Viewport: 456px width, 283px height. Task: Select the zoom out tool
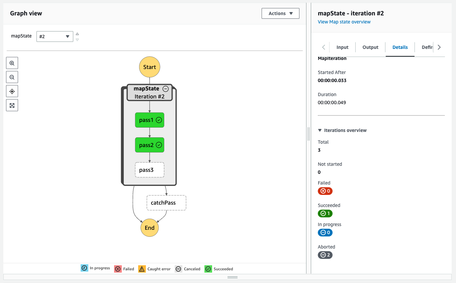coord(12,77)
